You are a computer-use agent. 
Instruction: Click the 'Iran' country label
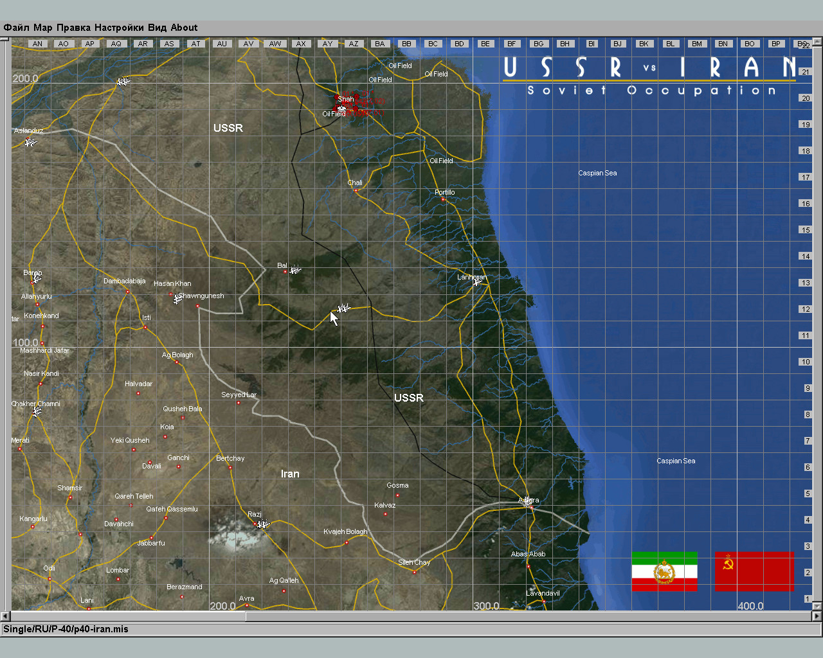pyautogui.click(x=290, y=474)
